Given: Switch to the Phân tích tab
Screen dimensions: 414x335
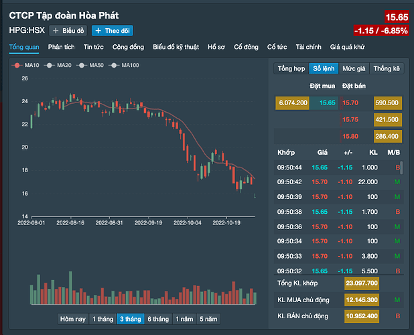Looking at the screenshot, I should pyautogui.click(x=61, y=47).
